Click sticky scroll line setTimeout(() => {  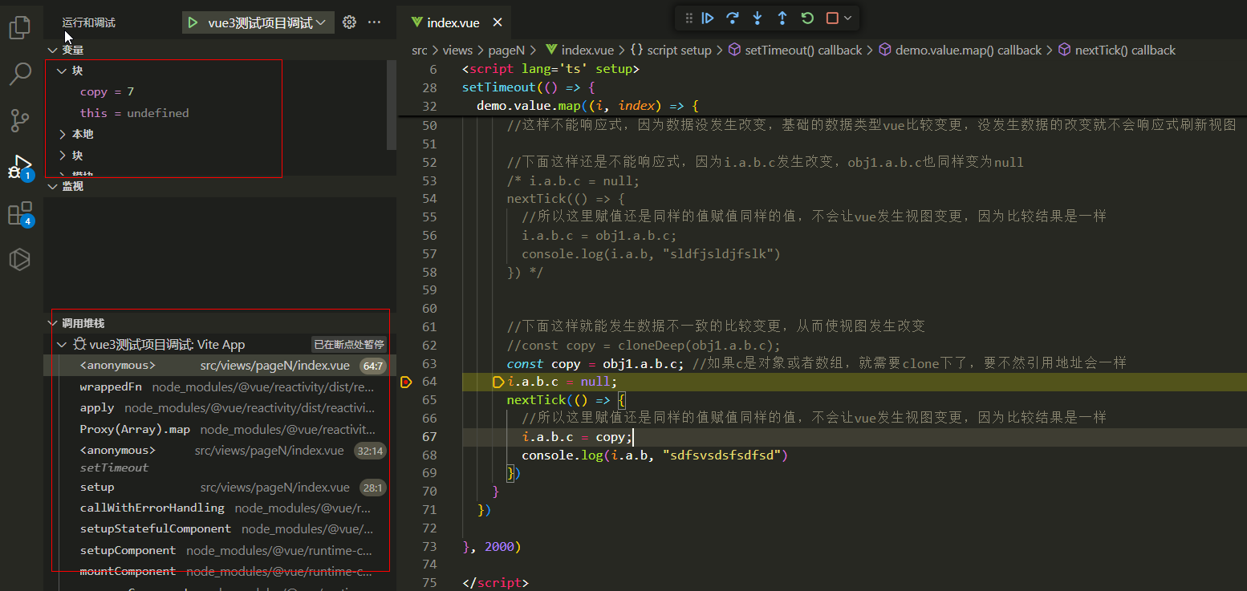point(528,87)
